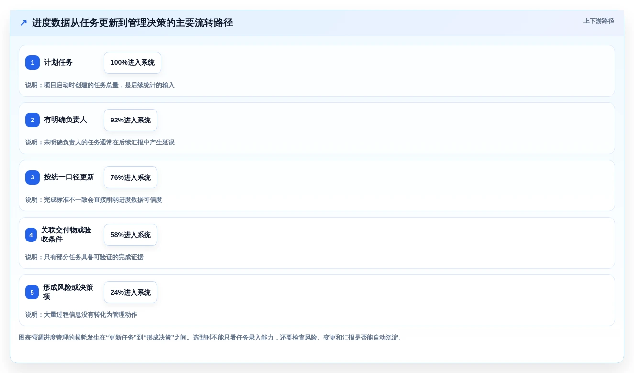Select the 92%进入系统 value pill

(x=131, y=120)
